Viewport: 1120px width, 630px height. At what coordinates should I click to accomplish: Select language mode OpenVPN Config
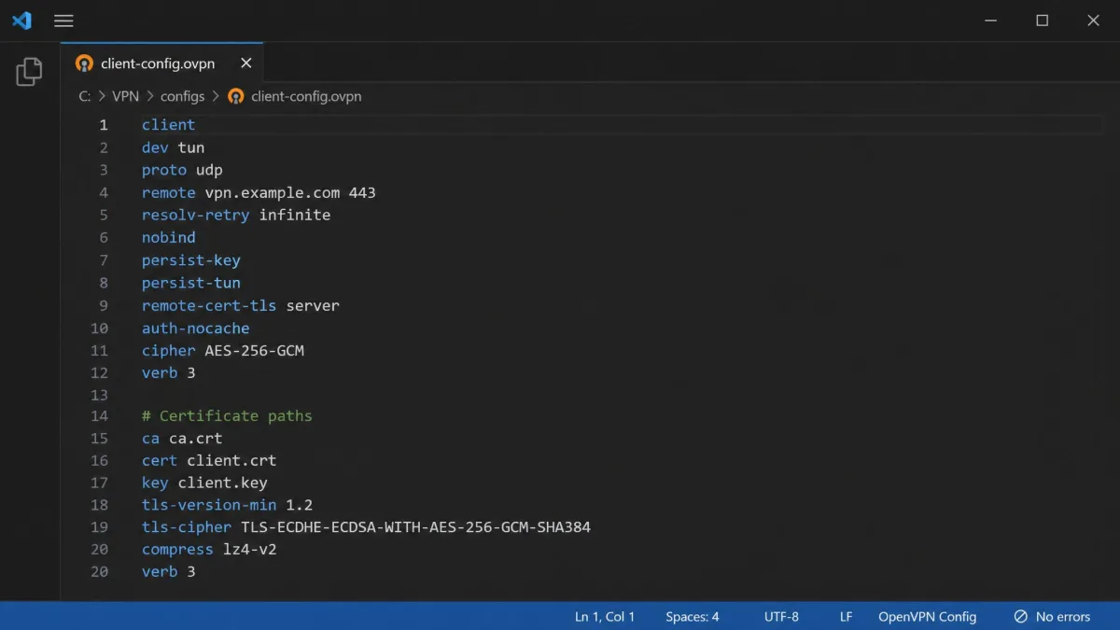(927, 616)
